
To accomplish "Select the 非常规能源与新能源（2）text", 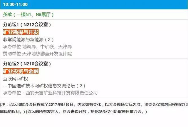I will [x=28, y=40].
